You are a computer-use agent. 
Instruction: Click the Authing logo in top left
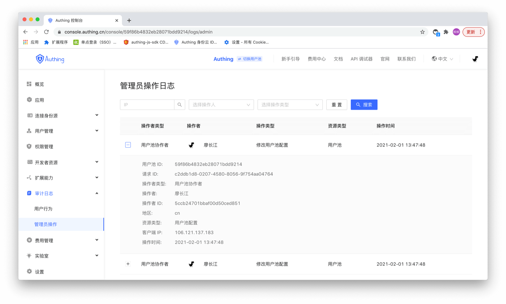pyautogui.click(x=50, y=59)
